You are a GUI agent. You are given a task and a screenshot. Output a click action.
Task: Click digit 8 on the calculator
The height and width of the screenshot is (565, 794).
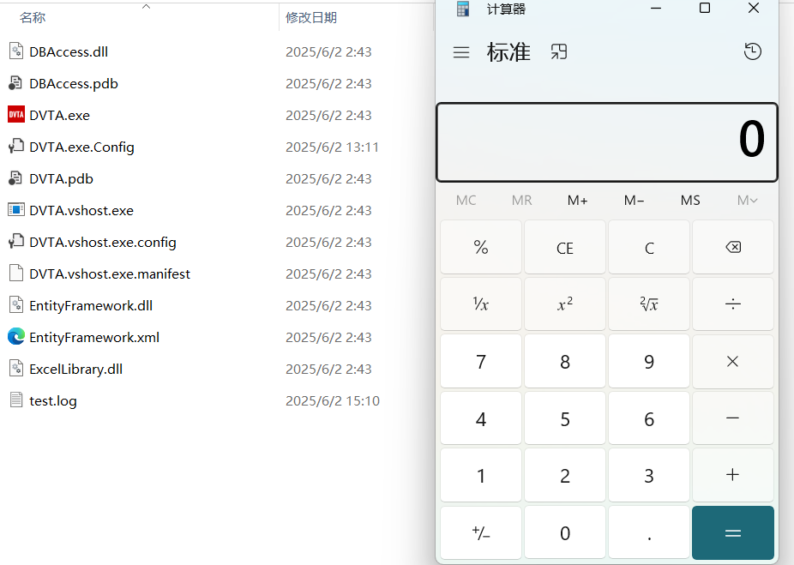(x=565, y=362)
